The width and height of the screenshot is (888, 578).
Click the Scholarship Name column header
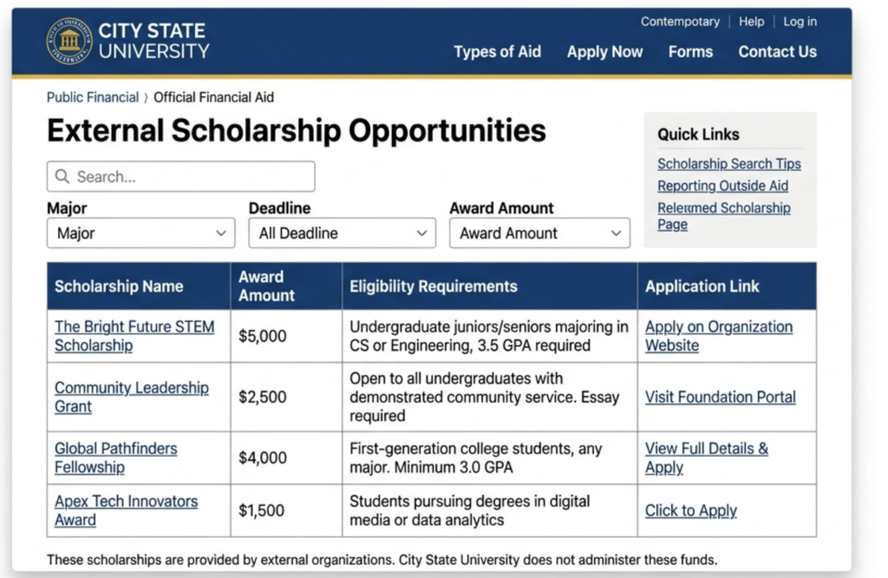139,286
